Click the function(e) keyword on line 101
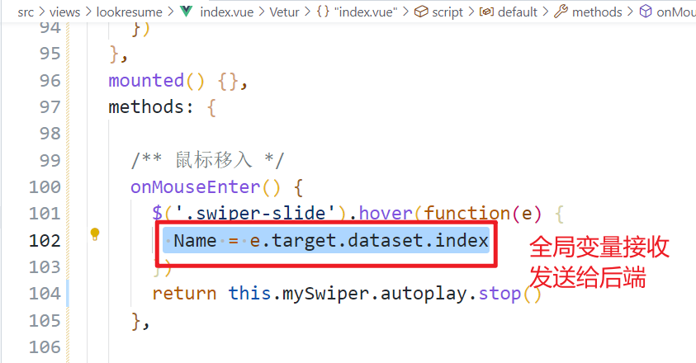 click(482, 214)
